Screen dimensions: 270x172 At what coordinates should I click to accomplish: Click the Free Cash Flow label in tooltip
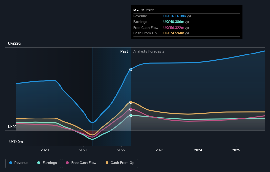146,28
